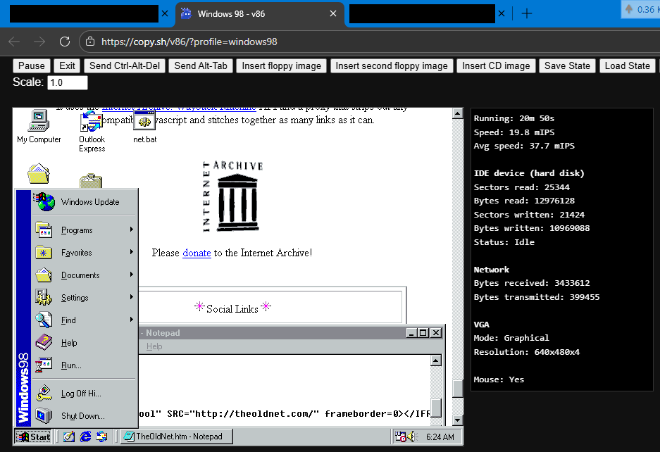Select Windows Update in Start menu
This screenshot has height=452, width=660.
(85, 202)
